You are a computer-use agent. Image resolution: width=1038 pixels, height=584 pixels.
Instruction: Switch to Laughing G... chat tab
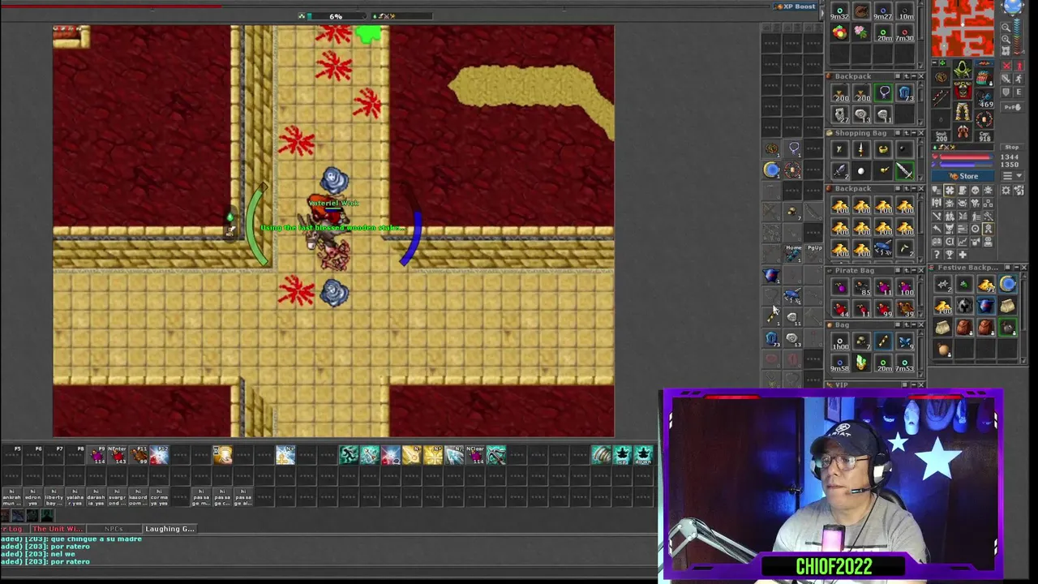pos(169,529)
